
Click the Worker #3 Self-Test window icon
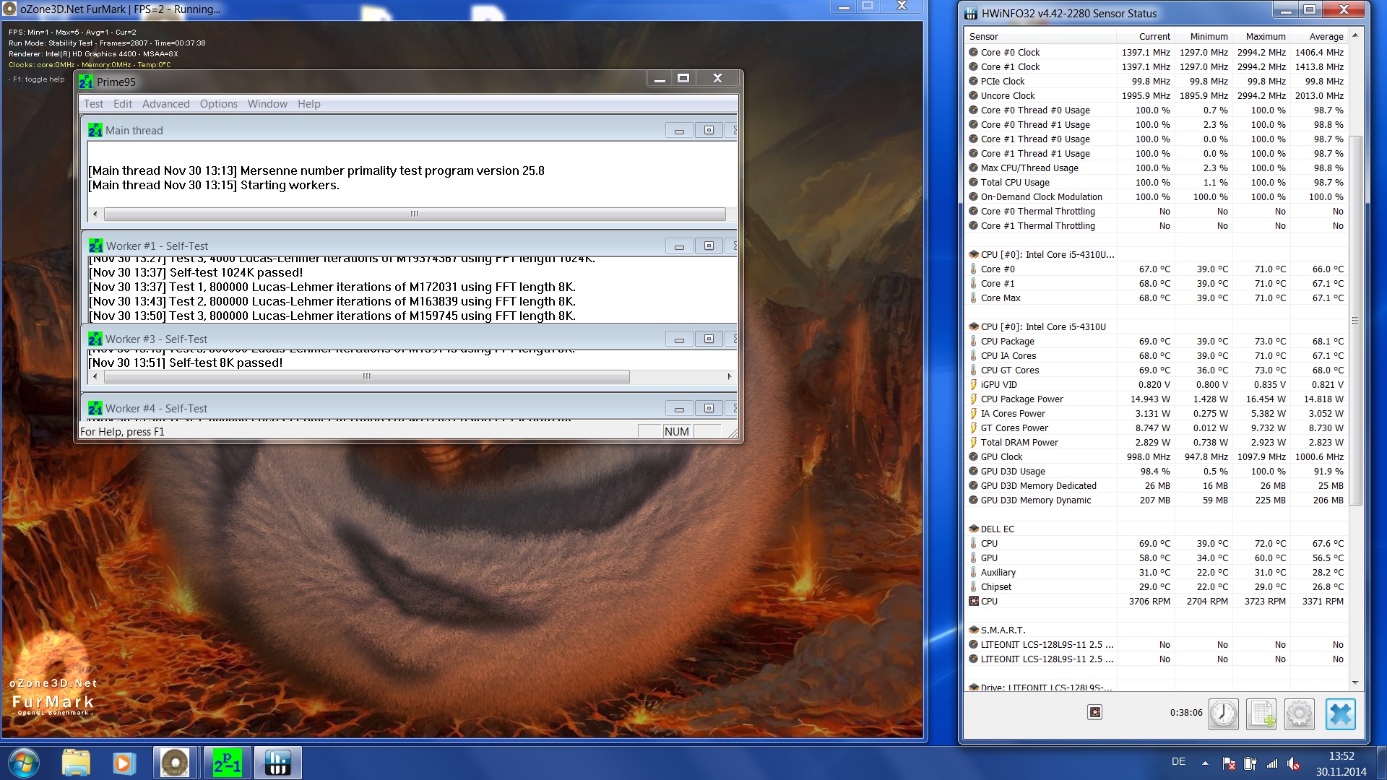click(95, 339)
